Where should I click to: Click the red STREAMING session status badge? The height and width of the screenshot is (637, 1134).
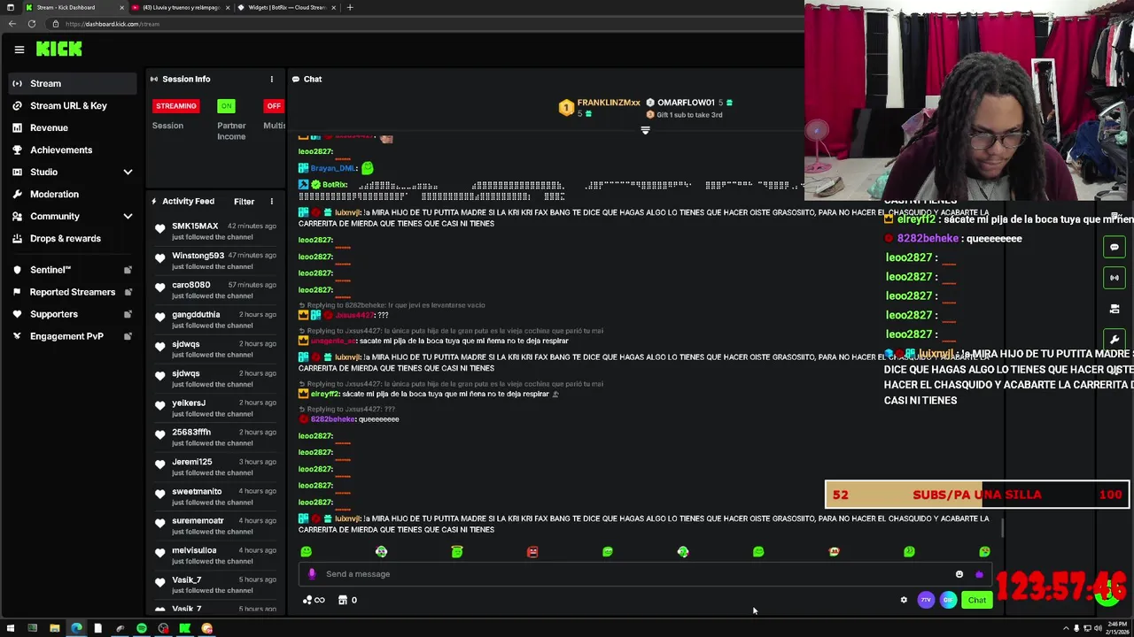pos(176,106)
